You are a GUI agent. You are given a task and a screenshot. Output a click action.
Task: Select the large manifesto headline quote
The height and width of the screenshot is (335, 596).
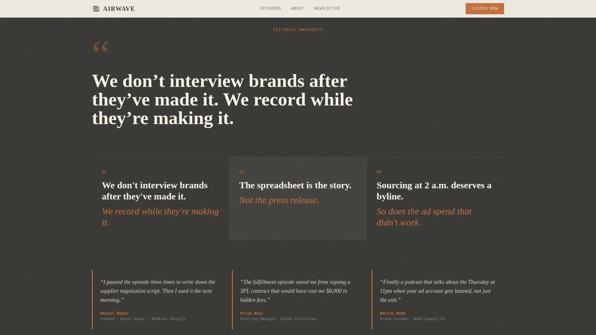point(222,100)
